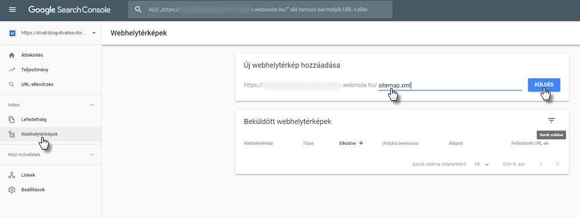This screenshot has width=580, height=218.
Task: Focus the URL inspection search field
Action: (260, 10)
